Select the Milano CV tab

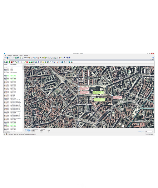pos(6,60)
